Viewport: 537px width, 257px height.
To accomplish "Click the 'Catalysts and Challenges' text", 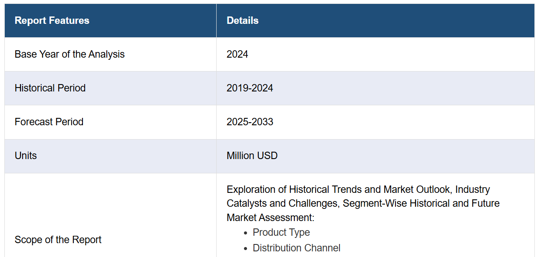I will point(282,203).
